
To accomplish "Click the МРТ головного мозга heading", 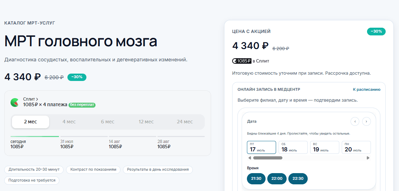I will [81, 41].
